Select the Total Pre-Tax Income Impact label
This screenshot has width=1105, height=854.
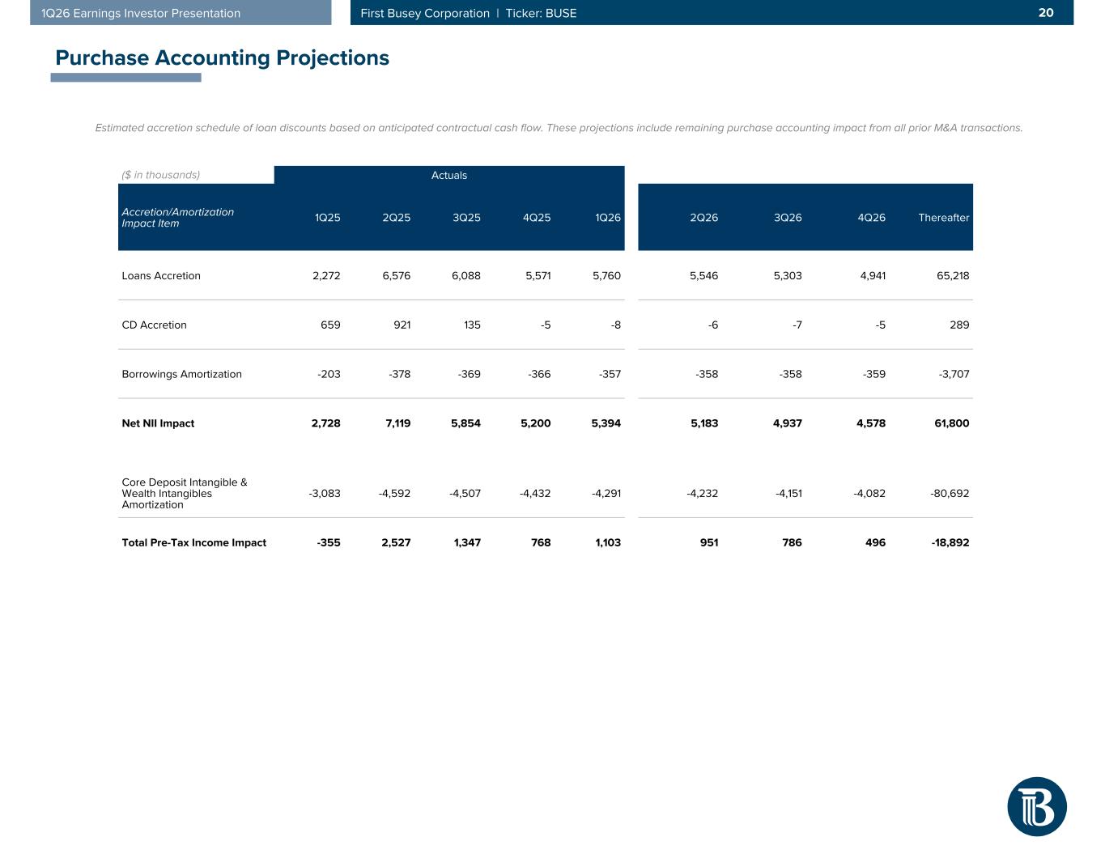pyautogui.click(x=193, y=543)
